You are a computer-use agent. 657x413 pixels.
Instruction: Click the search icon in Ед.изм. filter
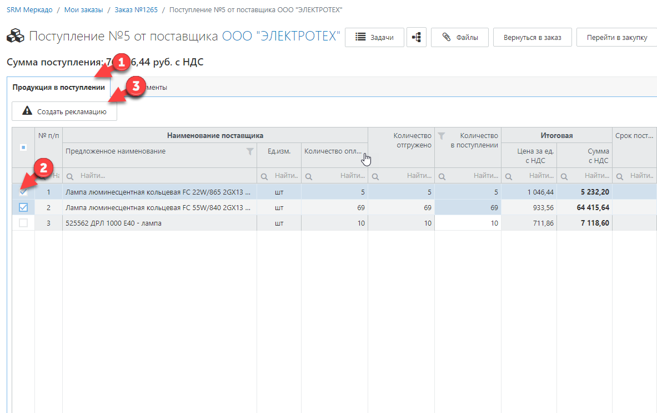(263, 176)
